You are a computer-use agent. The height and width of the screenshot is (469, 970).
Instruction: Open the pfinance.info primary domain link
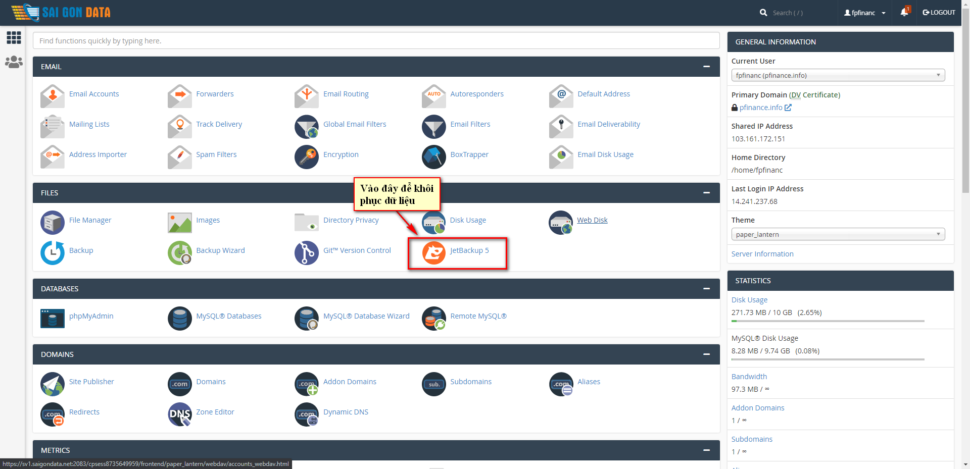click(761, 108)
